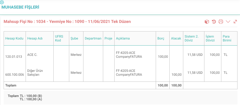The height and width of the screenshot is (105, 240).
Task: Print the voucher with printer icon
Action: 221,22
